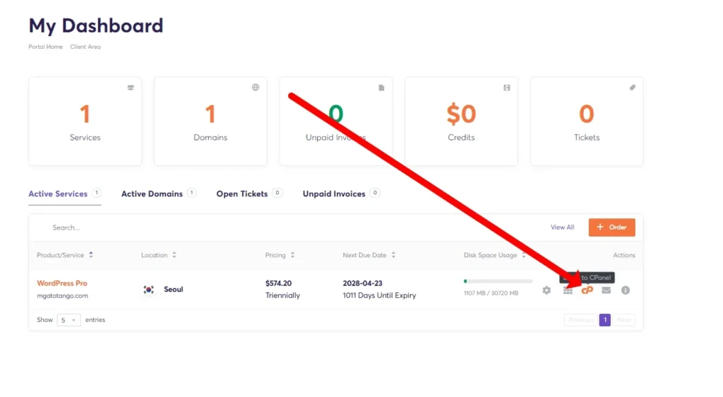Click the info circle action icon
The image size is (723, 397).
tap(626, 290)
